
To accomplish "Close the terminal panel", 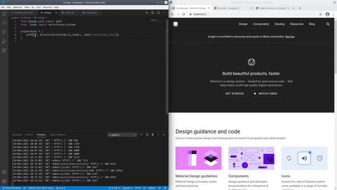I will 164,135.
